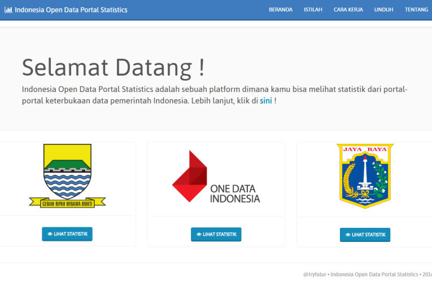Open the UNDUH menu item
Screen dimensions: 432x282
[383, 10]
